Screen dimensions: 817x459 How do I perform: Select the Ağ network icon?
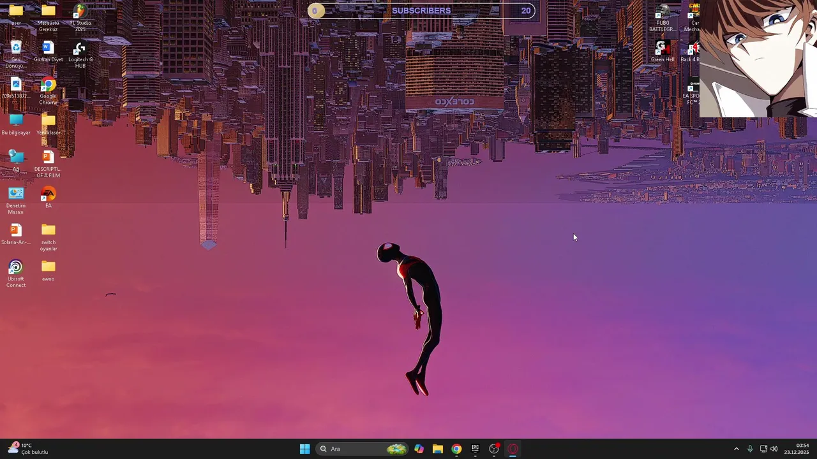[16, 161]
